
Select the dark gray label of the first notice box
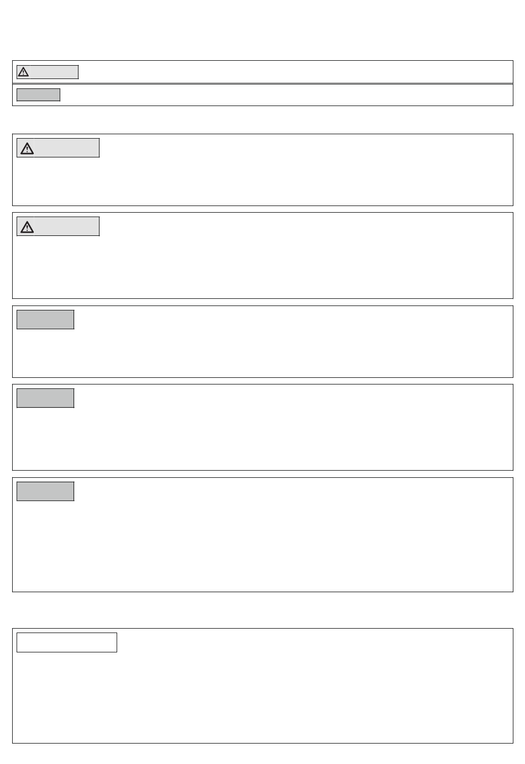coord(45,319)
